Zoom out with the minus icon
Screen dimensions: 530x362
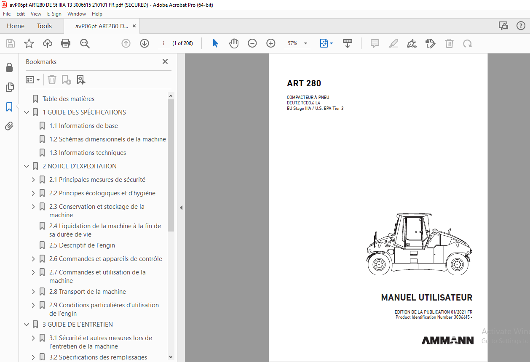(252, 43)
